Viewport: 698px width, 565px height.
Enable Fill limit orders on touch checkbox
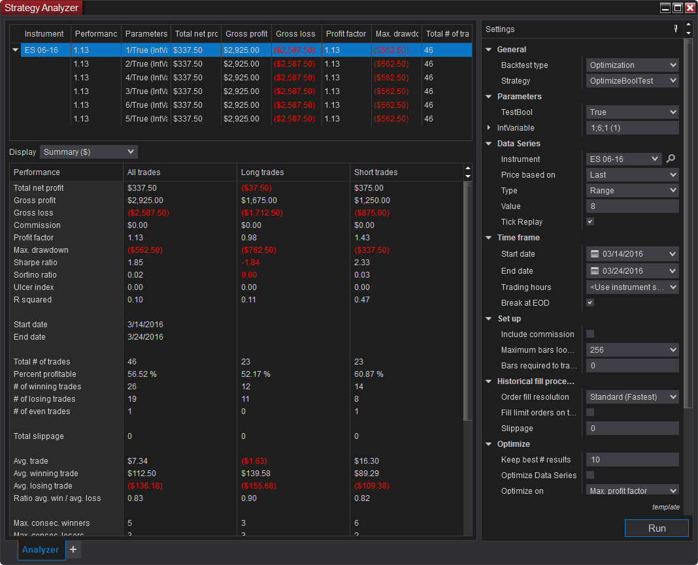click(590, 412)
